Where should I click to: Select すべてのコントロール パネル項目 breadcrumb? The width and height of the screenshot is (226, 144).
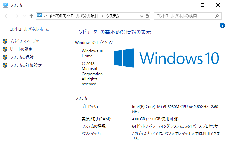pyautogui.click(x=74, y=16)
